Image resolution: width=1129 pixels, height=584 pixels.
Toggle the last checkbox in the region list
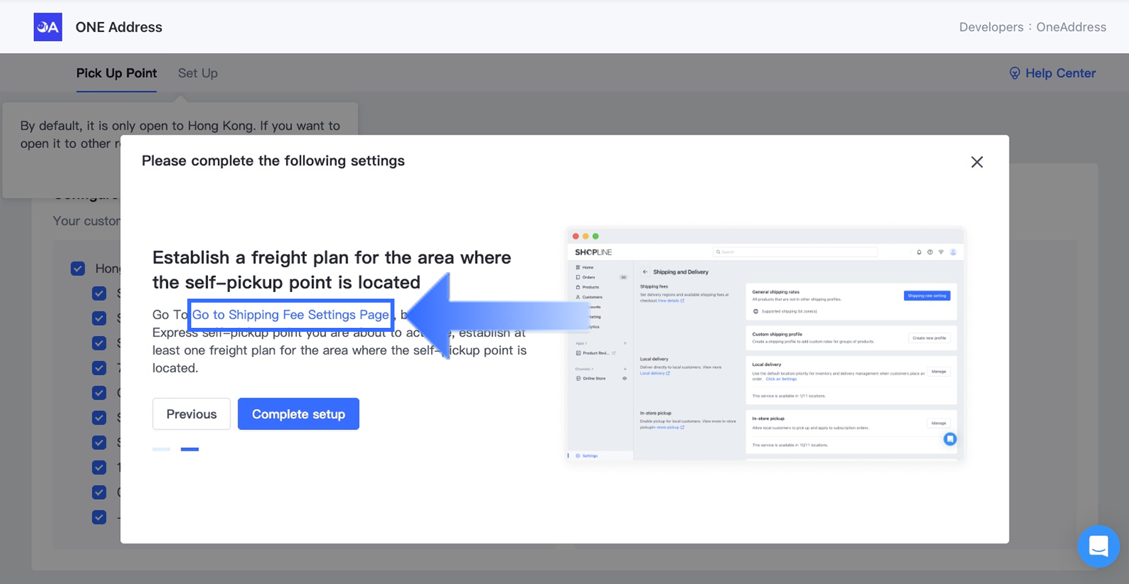tap(100, 517)
